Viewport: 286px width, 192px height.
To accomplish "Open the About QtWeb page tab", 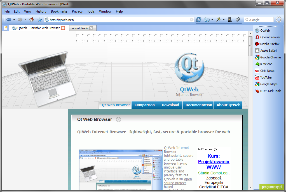I will 228,105.
